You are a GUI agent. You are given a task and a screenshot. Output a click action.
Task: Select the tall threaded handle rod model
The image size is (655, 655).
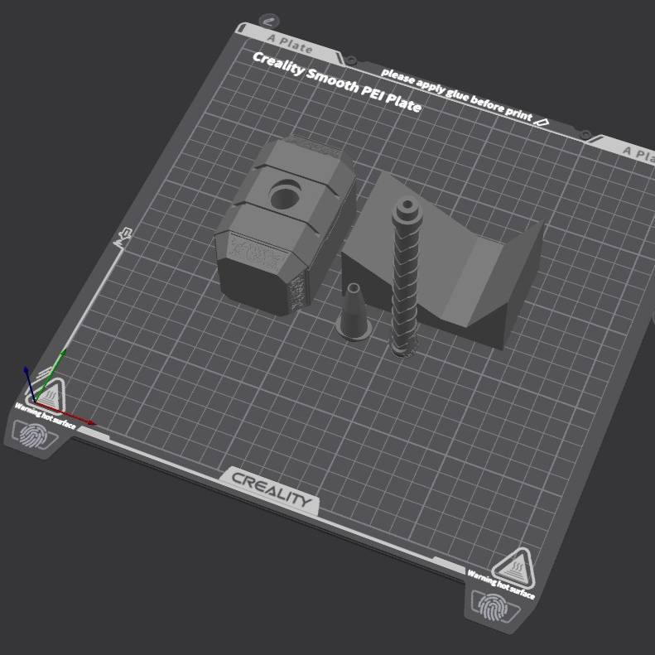pyautogui.click(x=406, y=277)
